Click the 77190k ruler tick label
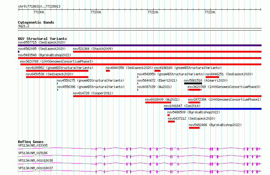 coord(39,12)
